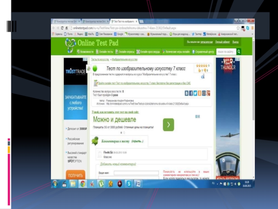
Task: Share the test on Google Plus
Action: pyautogui.click(x=208, y=93)
